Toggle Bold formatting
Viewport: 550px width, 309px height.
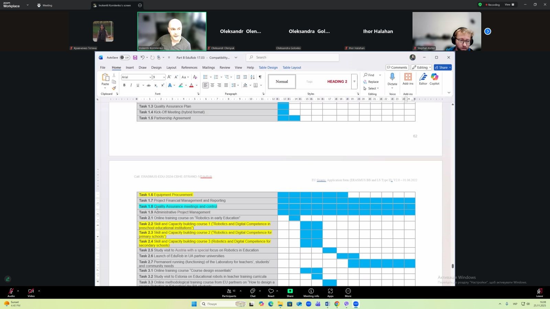tap(124, 85)
